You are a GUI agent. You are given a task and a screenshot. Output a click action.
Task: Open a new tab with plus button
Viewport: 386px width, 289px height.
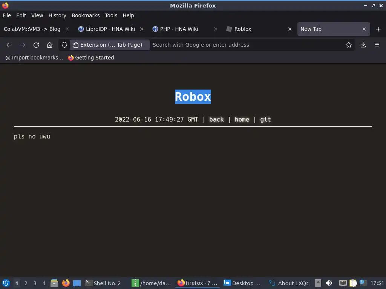(378, 29)
